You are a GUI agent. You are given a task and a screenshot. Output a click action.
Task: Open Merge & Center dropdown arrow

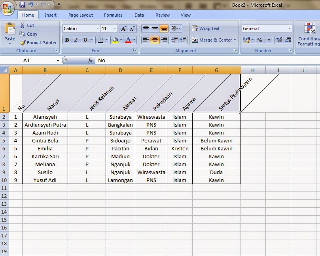point(235,40)
